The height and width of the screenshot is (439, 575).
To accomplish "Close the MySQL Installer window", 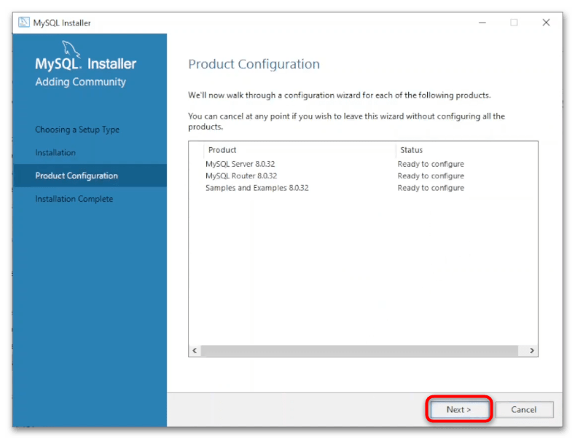I will tap(546, 23).
